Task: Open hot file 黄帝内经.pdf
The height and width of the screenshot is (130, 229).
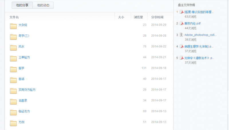Action: (192, 24)
